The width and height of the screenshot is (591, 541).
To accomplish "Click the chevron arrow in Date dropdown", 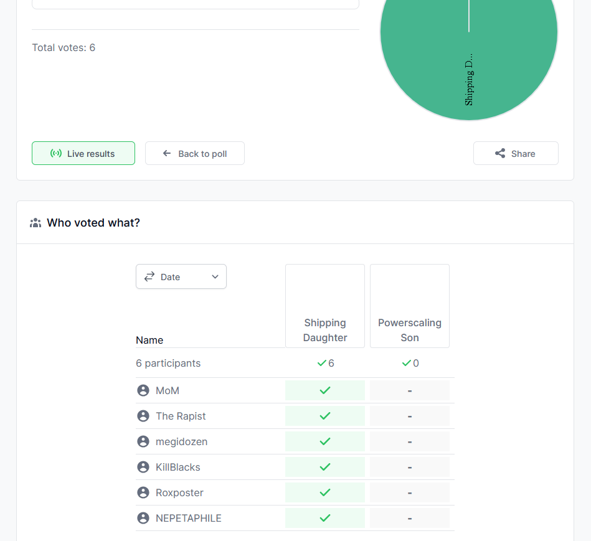I will pyautogui.click(x=215, y=277).
